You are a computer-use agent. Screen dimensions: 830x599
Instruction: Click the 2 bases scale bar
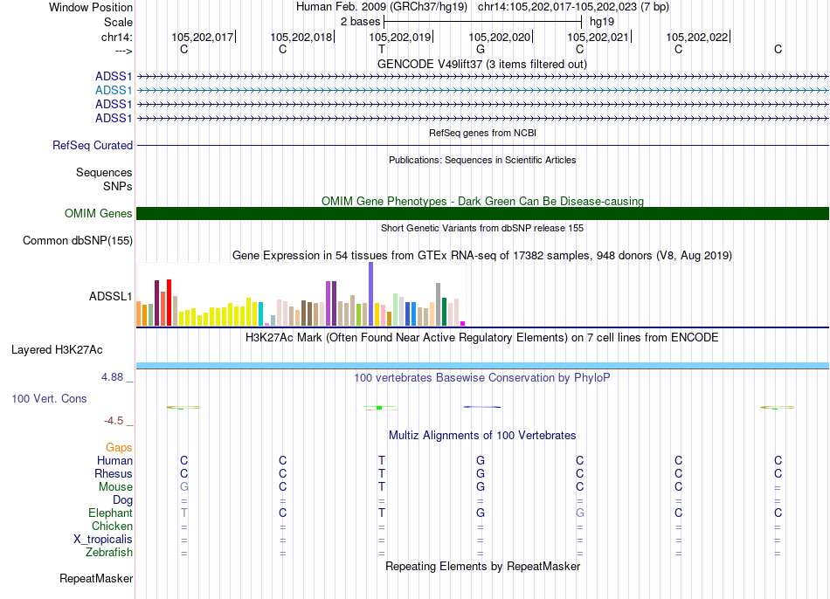pyautogui.click(x=482, y=20)
